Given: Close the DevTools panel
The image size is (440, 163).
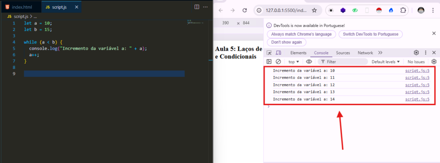Looking at the screenshot, I should [x=434, y=53].
